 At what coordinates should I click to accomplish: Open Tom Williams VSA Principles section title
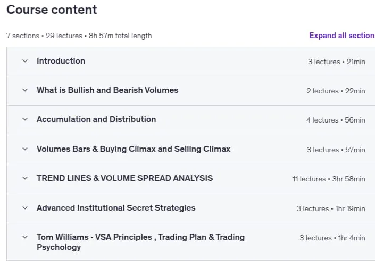pos(140,242)
